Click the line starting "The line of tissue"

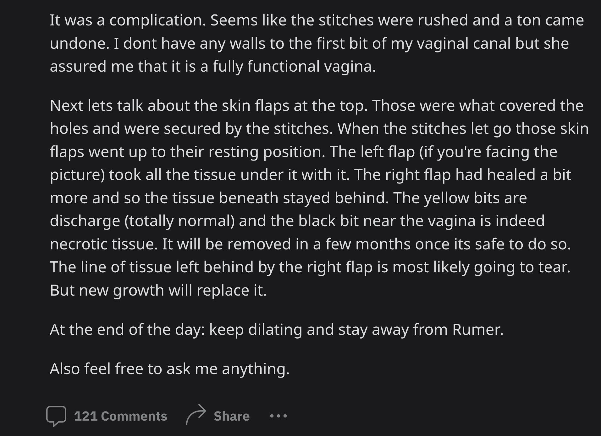(310, 267)
